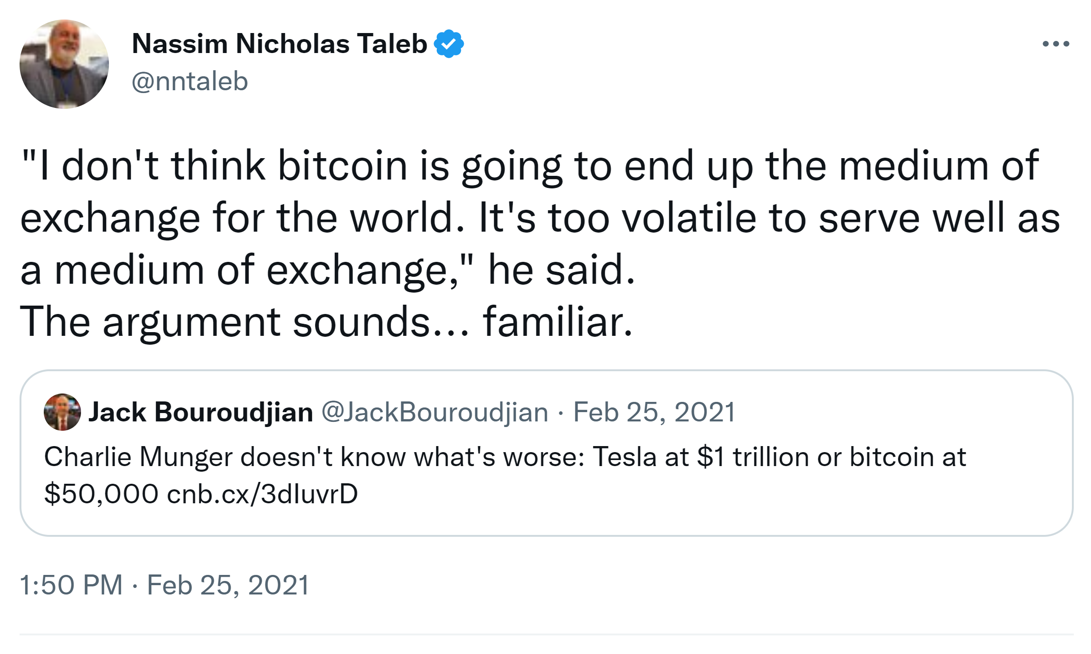Click the Nassim Nicholas Taleb display name
This screenshot has width=1091, height=654.
[x=279, y=44]
